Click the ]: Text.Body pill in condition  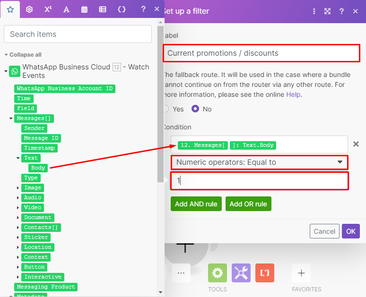(253, 145)
